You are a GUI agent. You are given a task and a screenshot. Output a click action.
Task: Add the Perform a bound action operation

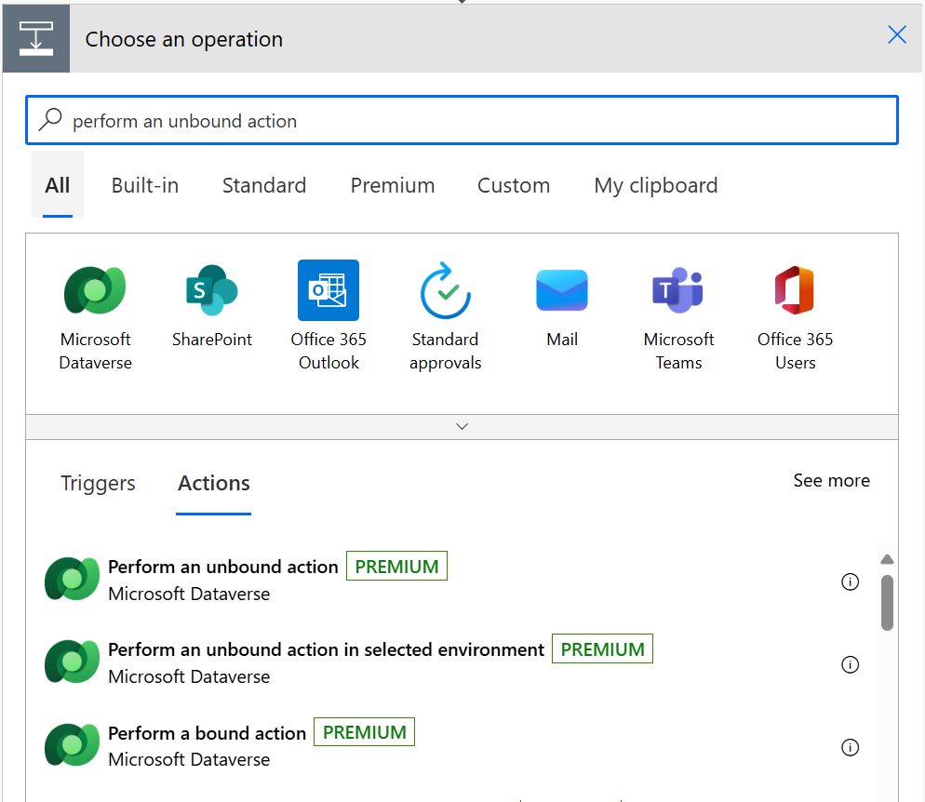coord(207,733)
